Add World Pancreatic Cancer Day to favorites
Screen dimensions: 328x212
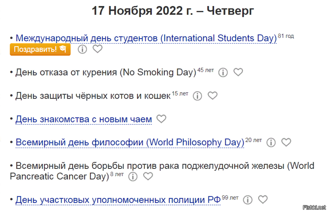(148, 177)
